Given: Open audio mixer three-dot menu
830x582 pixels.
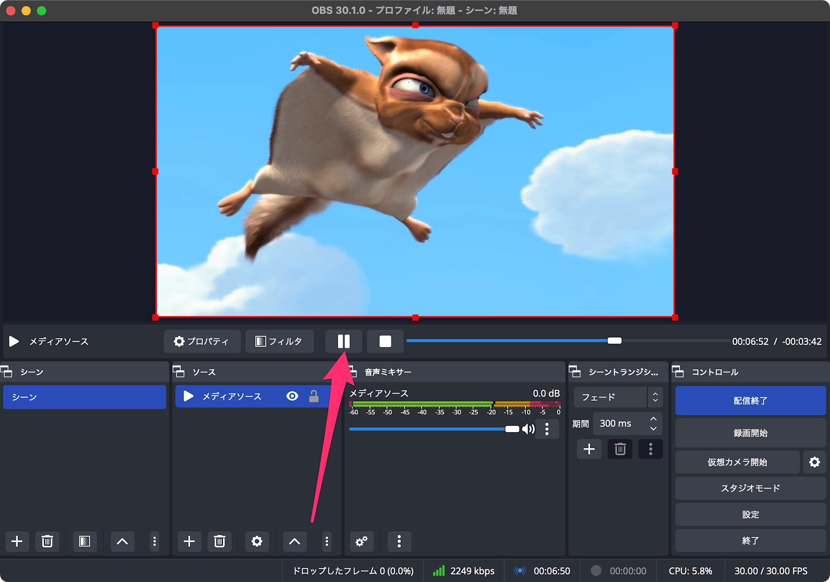Looking at the screenshot, I should (399, 541).
